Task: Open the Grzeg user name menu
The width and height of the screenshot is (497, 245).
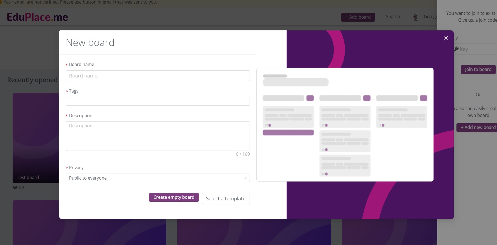Action: pyautogui.click(x=430, y=17)
